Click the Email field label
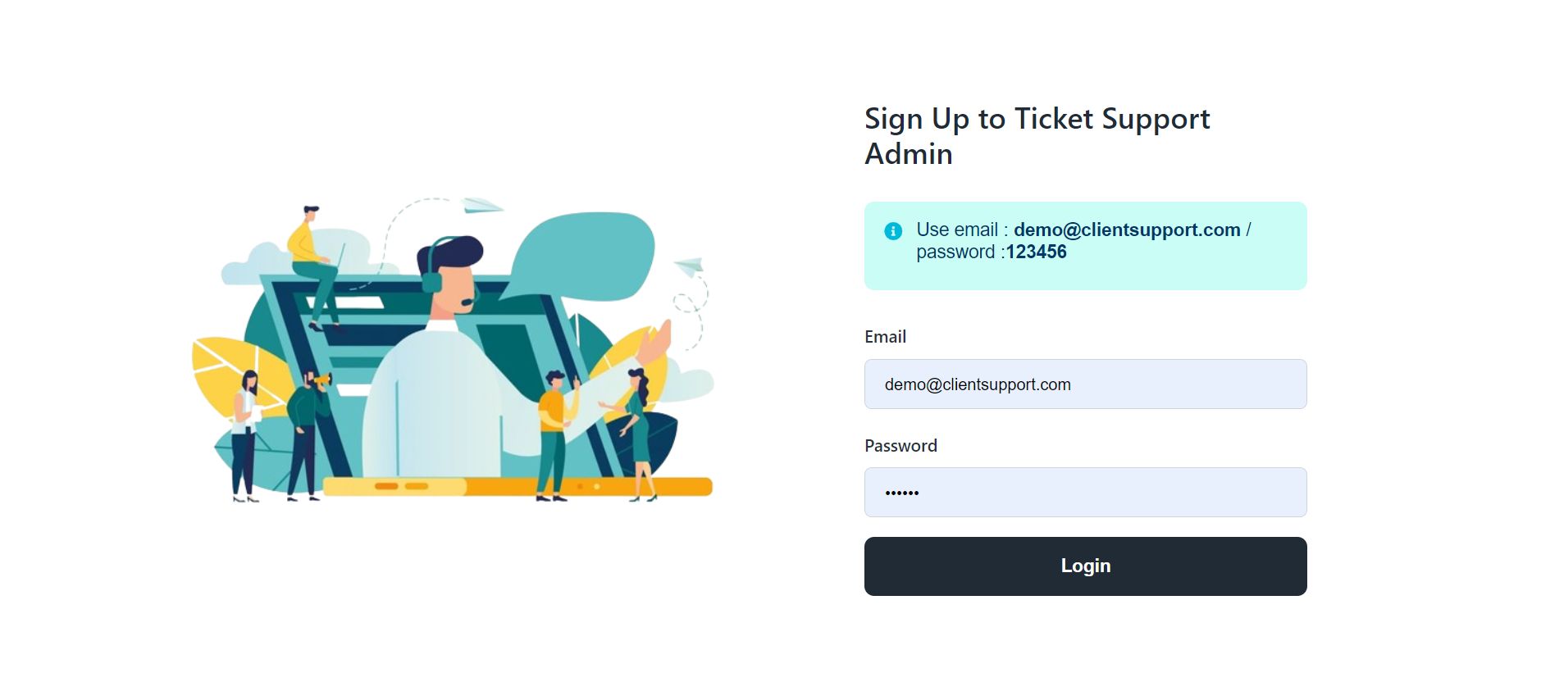Viewport: 1541px width, 691px height. coord(885,337)
